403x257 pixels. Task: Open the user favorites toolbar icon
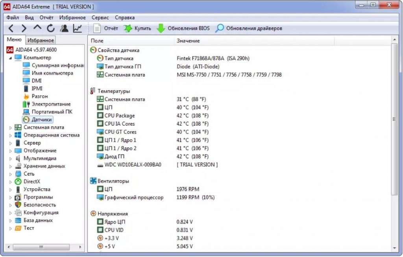(x=64, y=28)
